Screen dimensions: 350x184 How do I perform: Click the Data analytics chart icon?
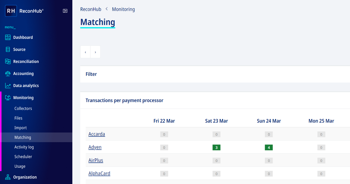pyautogui.click(x=8, y=86)
